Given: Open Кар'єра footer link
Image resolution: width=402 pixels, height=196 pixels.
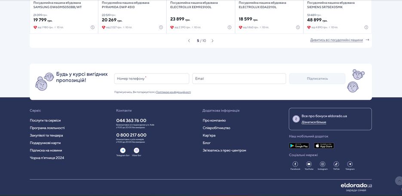Looking at the screenshot, I should point(209,135).
